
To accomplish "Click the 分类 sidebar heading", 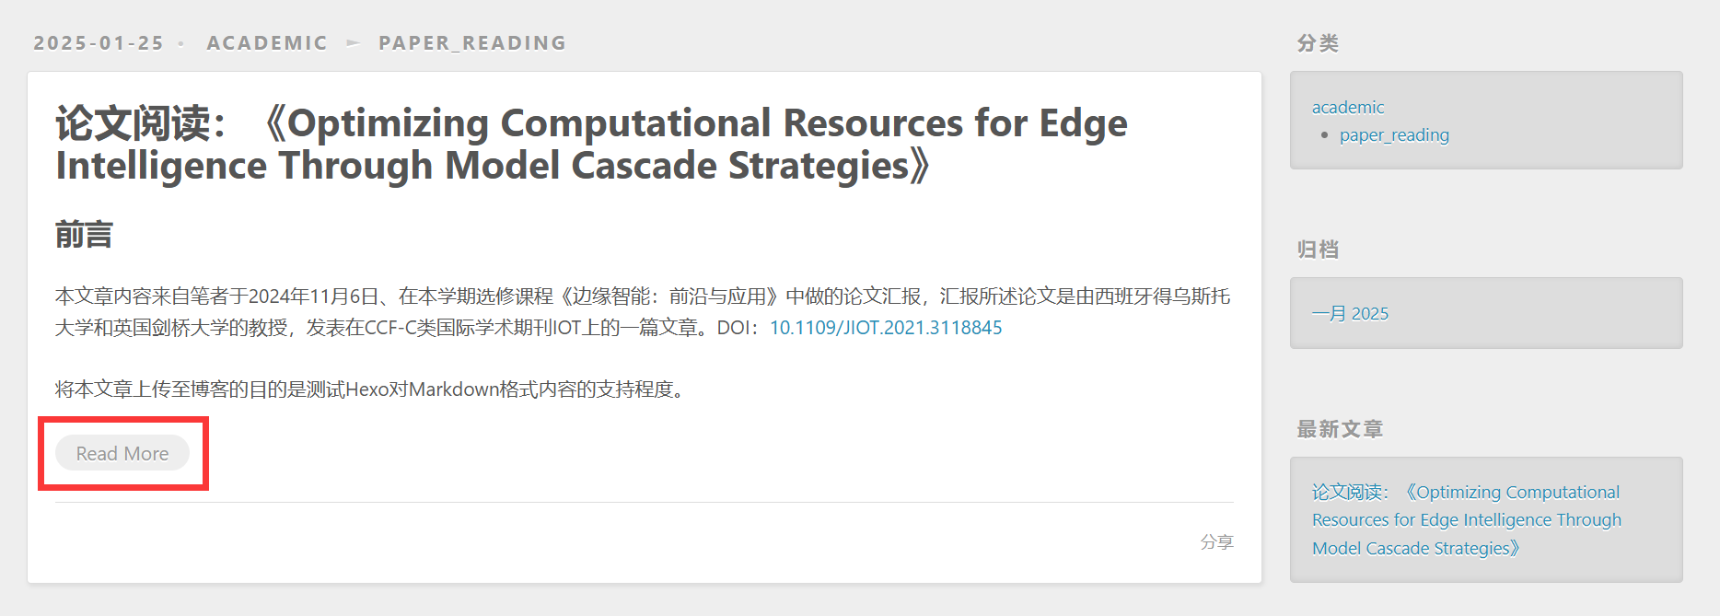I will pos(1318,43).
